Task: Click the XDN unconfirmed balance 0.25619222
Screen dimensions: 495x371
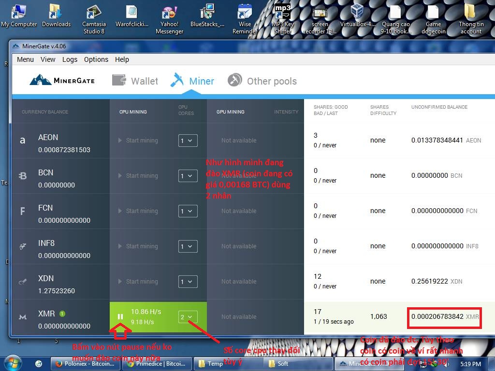Action: click(x=430, y=282)
